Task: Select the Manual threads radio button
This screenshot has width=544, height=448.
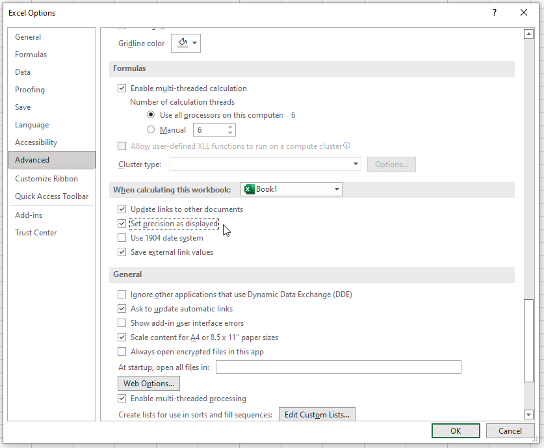Action: coord(151,130)
